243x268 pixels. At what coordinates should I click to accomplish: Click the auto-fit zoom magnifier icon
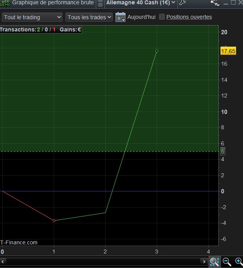pyautogui.click(x=214, y=262)
